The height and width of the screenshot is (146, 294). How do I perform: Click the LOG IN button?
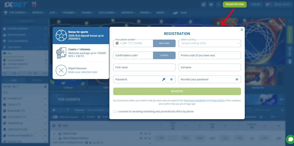coord(256,5)
